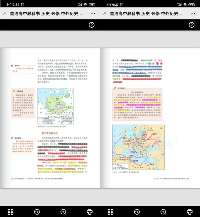Viewport: 200px width, 217px height.
Task: Tap the 上午9:32 clock in status bar
Action: click(x=13, y=5)
